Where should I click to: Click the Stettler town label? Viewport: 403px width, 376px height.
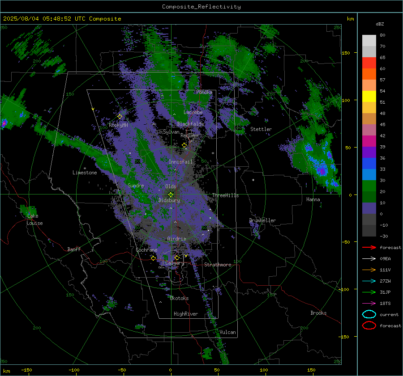(261, 129)
